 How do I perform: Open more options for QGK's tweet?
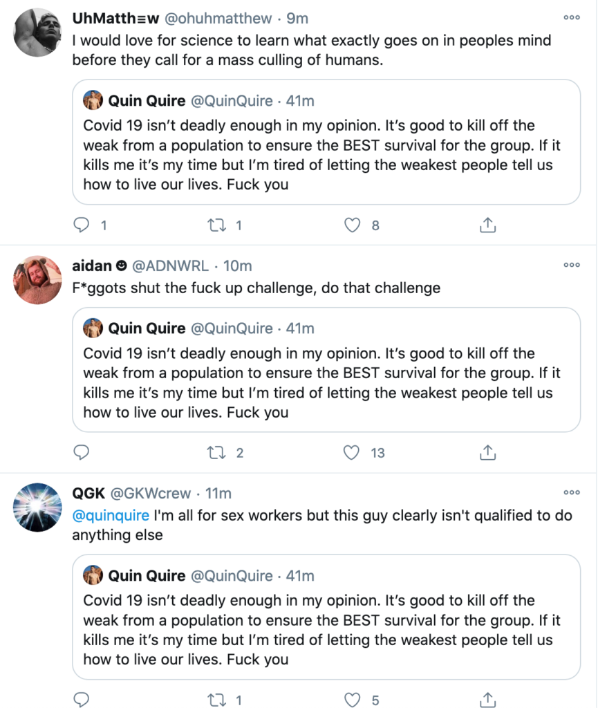pos(571,492)
